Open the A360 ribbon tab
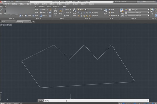The height and width of the screenshot is (104, 157). coord(49,6)
